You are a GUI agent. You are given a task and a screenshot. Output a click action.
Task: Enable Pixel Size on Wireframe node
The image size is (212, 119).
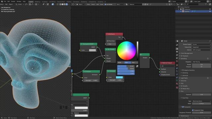point(107,41)
